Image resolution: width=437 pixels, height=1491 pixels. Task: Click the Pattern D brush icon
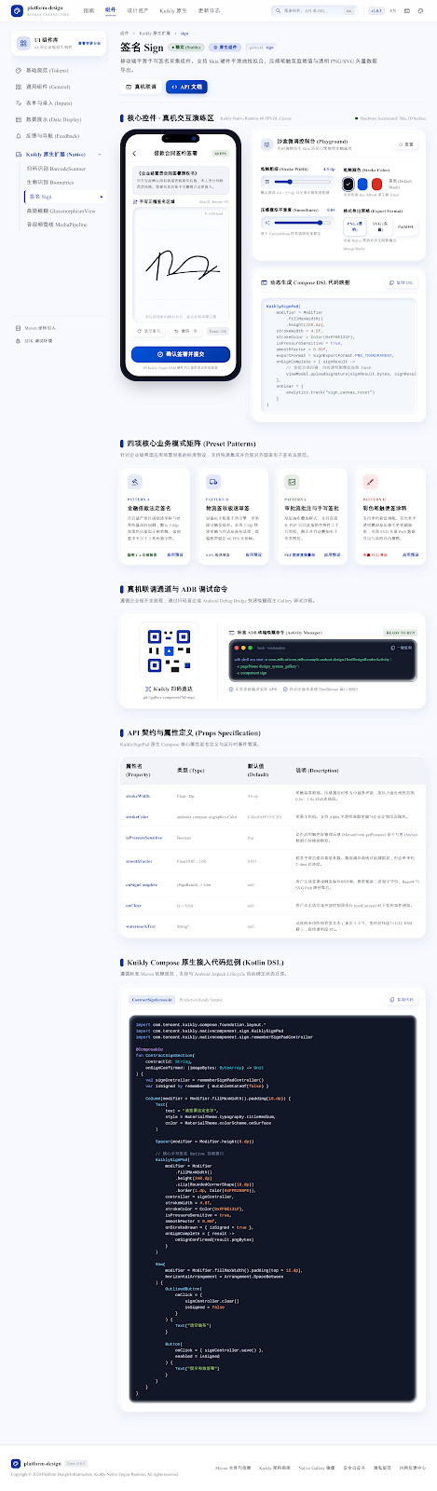[x=370, y=482]
